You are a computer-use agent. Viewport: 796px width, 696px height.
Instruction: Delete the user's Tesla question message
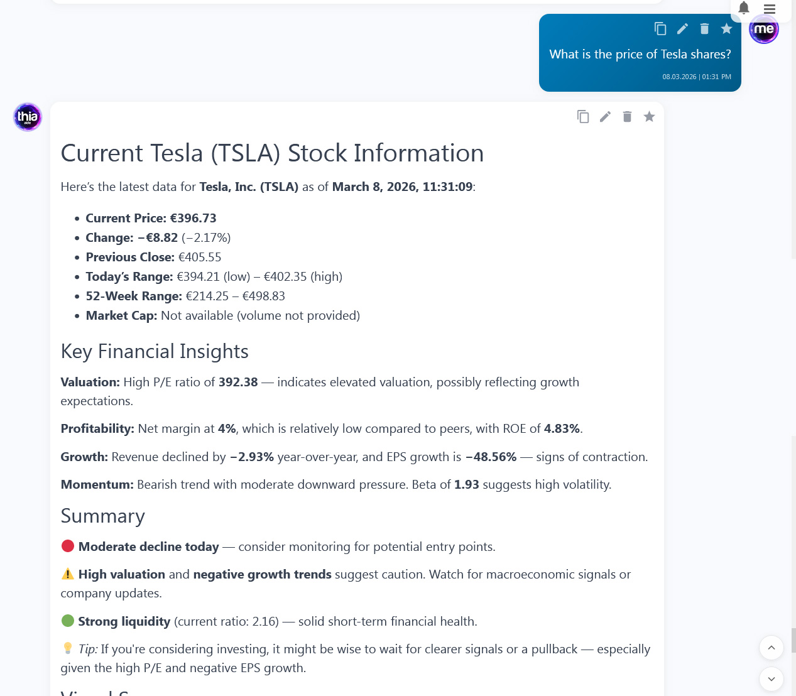click(x=704, y=29)
